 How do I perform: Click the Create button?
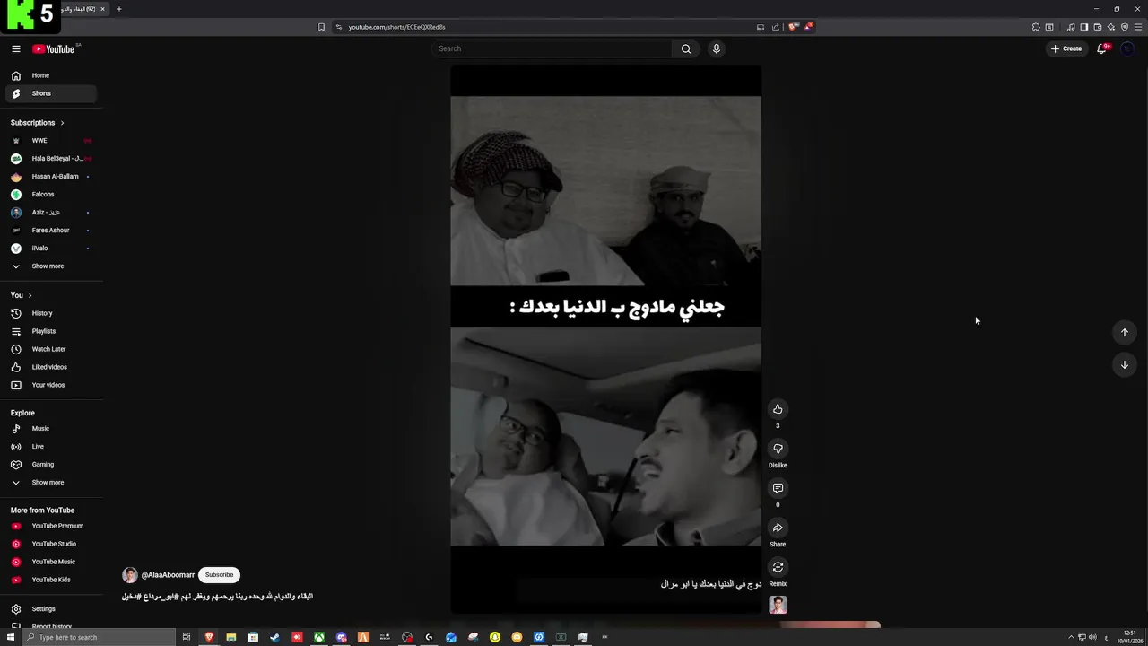coord(1066,48)
